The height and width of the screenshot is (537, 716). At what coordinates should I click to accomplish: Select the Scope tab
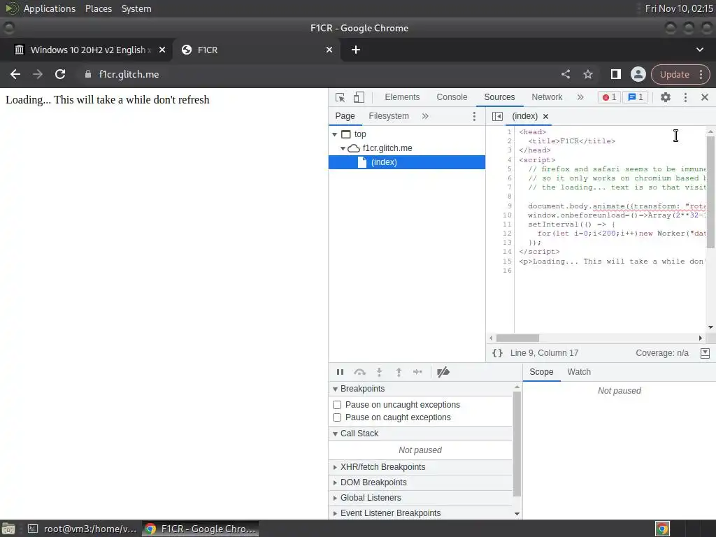[x=541, y=372]
